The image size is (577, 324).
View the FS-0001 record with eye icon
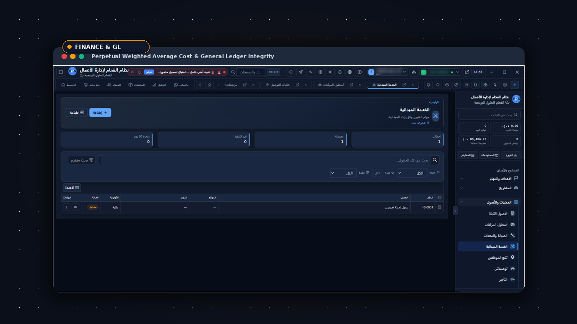75,207
